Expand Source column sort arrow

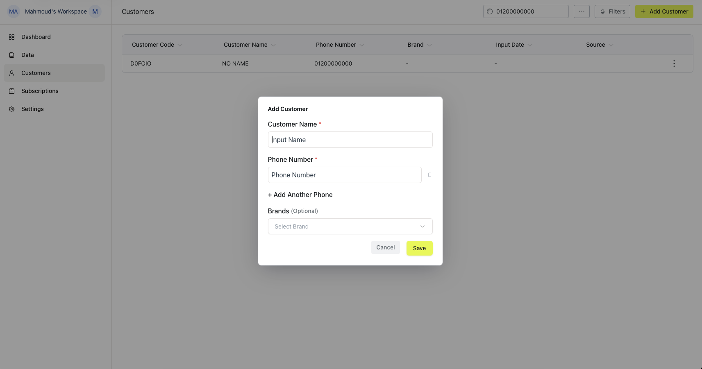click(x=611, y=45)
